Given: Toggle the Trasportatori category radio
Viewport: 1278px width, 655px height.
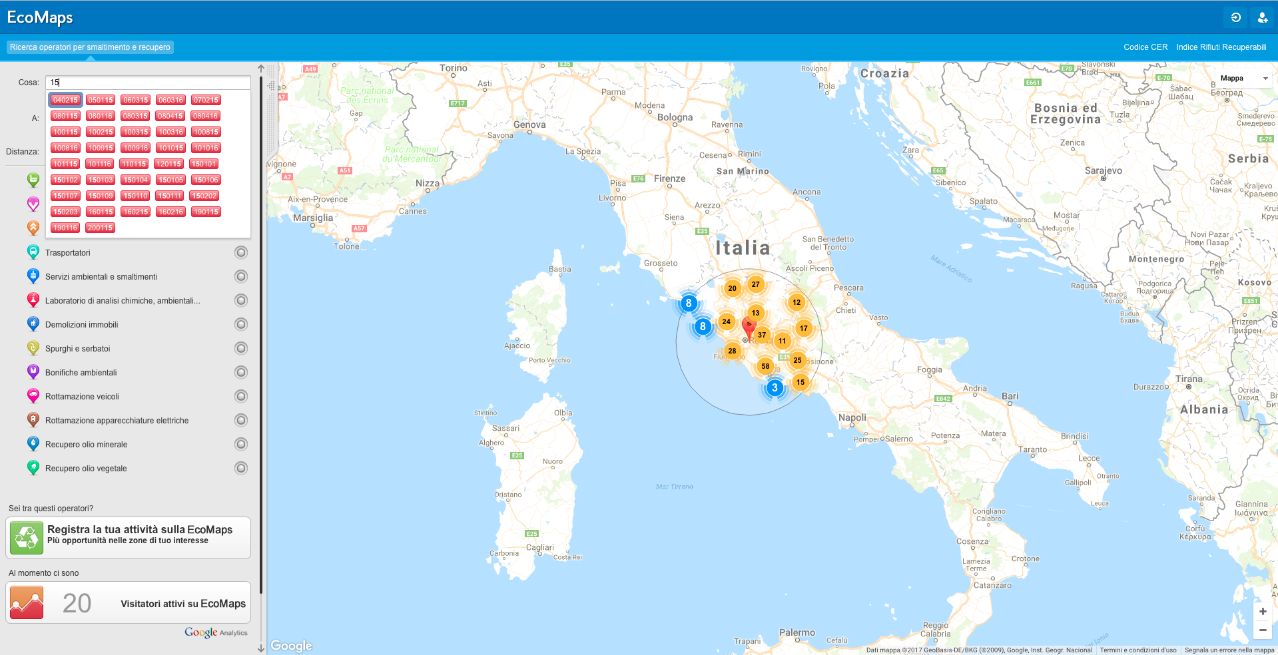Looking at the screenshot, I should click(241, 252).
